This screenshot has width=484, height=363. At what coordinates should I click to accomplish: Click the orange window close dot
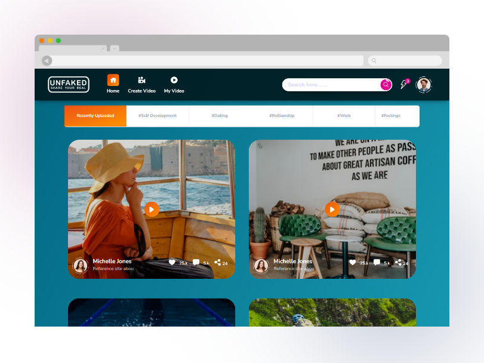pos(42,41)
